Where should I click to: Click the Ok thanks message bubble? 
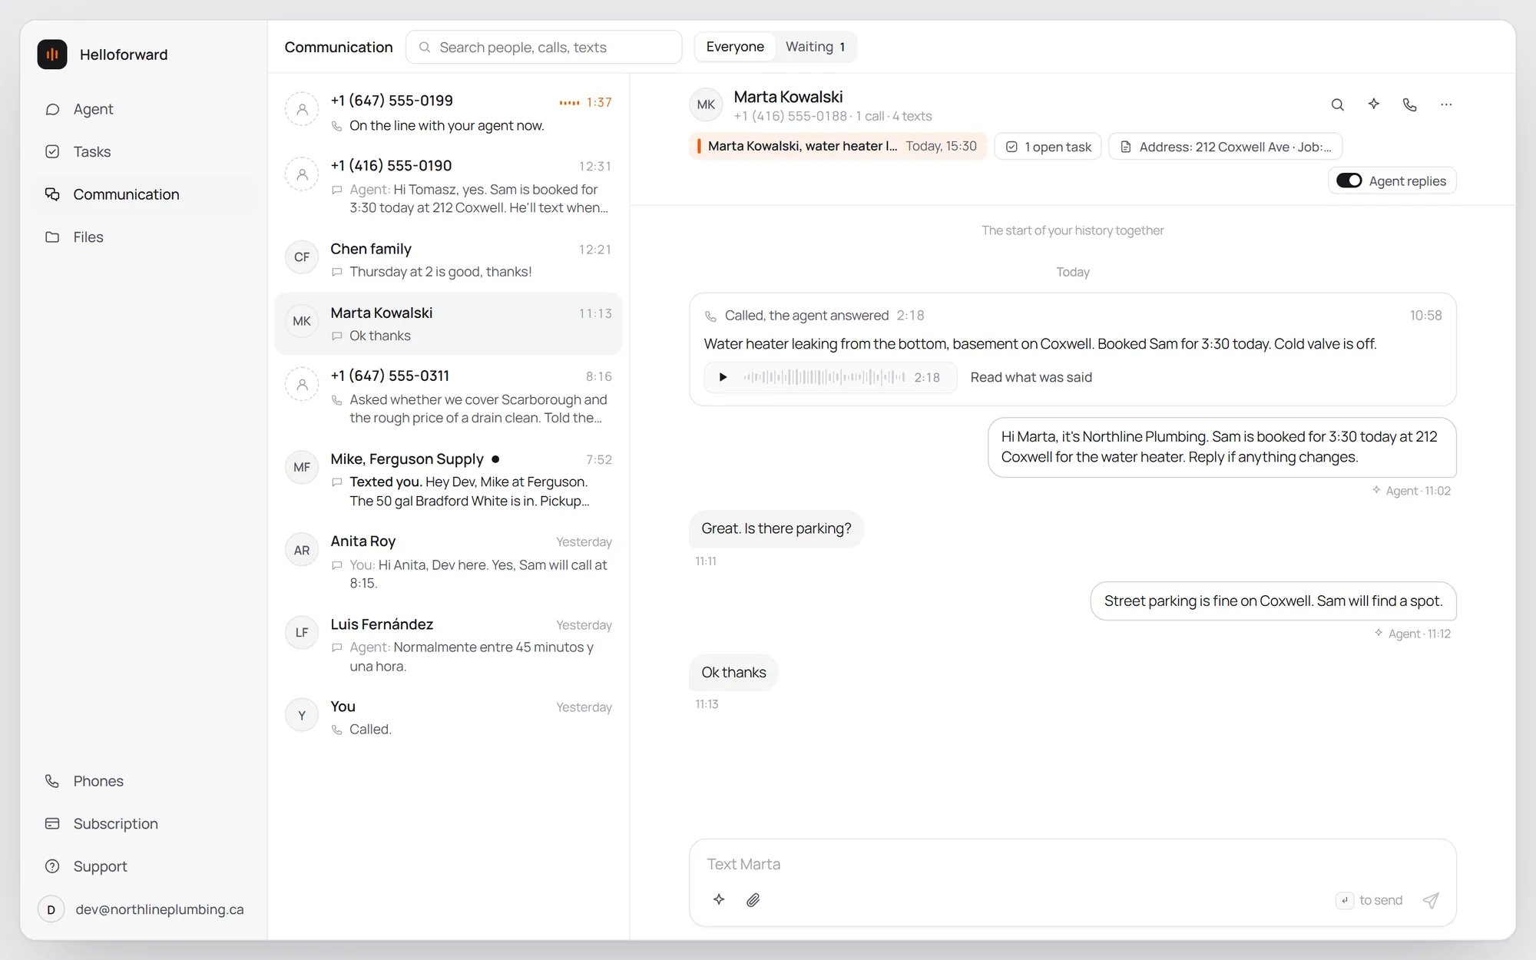pyautogui.click(x=733, y=672)
